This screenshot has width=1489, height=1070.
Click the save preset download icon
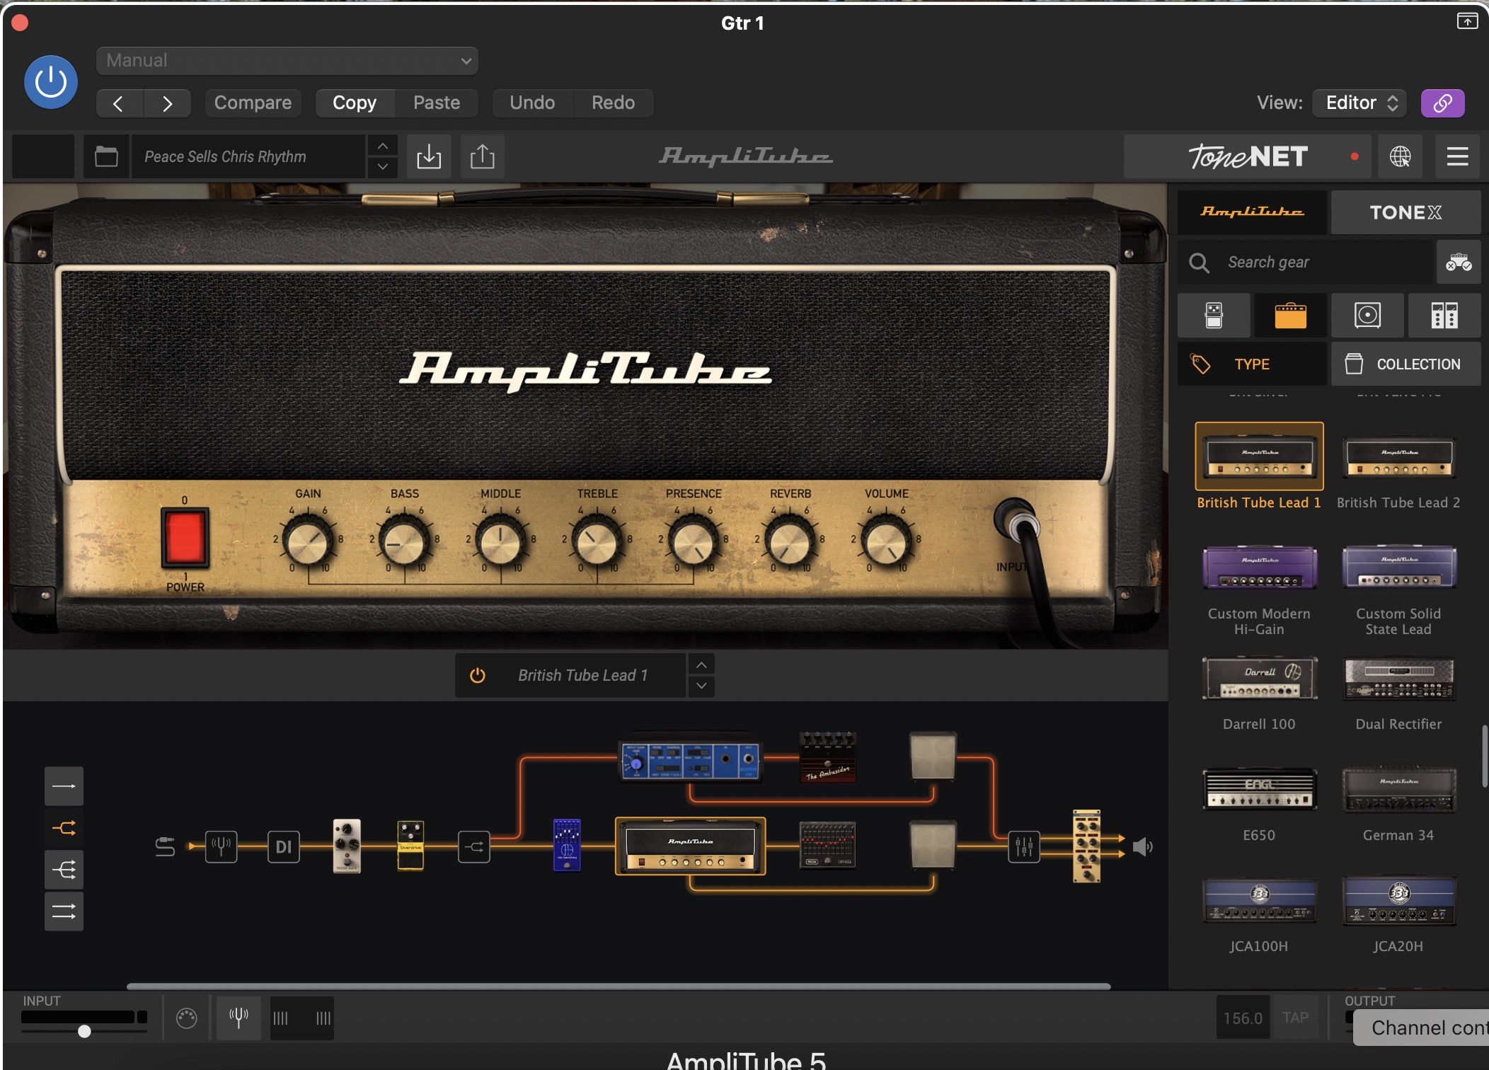(429, 156)
